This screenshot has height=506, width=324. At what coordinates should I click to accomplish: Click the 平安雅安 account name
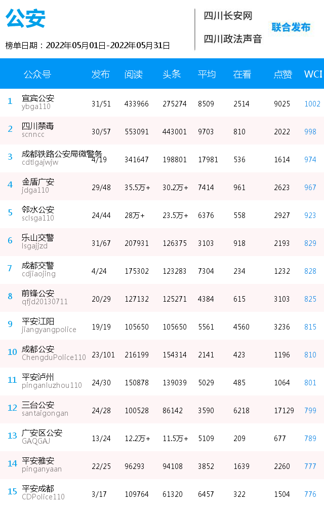[38, 461]
